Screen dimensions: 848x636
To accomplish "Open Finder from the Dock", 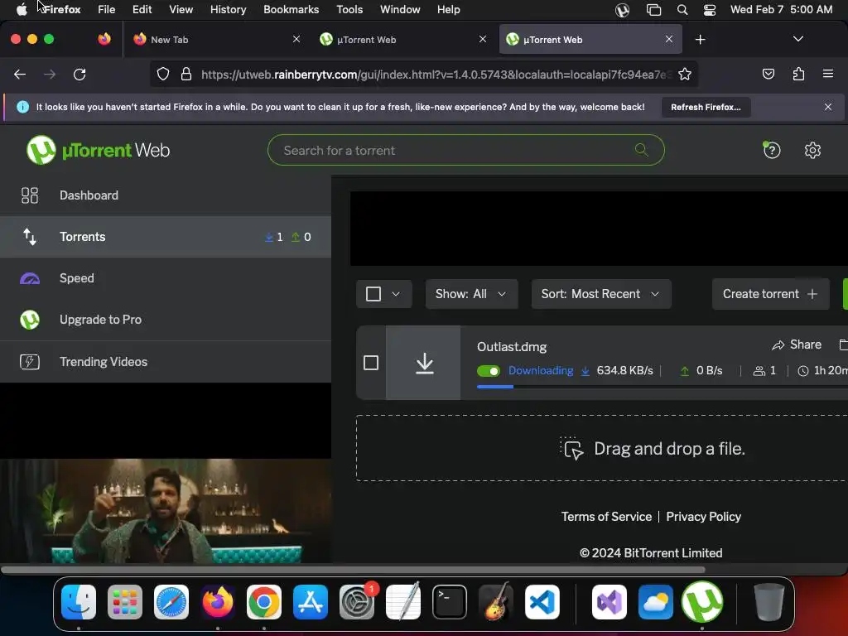I will pyautogui.click(x=79, y=602).
